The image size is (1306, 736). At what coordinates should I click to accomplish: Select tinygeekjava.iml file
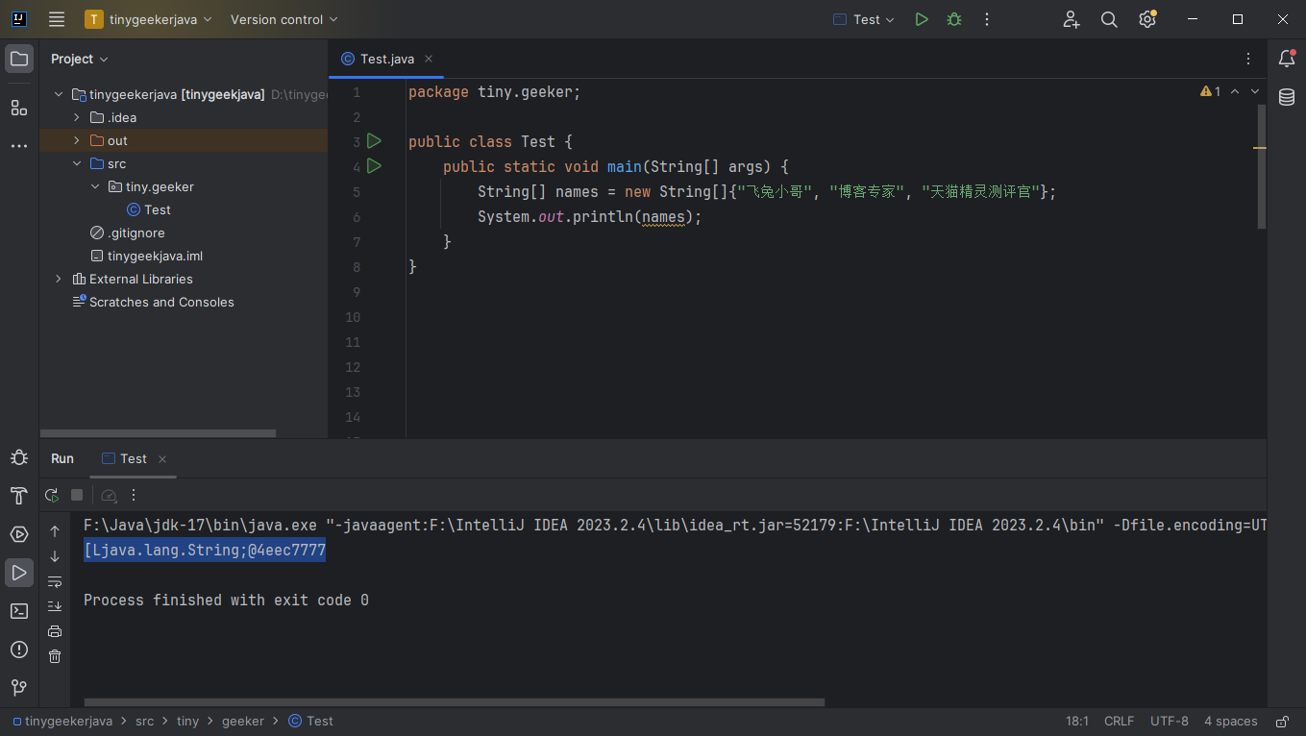click(x=146, y=256)
